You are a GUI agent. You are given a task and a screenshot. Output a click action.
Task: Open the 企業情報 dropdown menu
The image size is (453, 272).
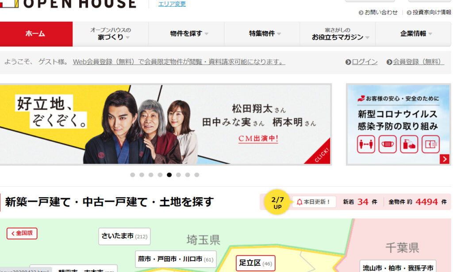pyautogui.click(x=416, y=34)
